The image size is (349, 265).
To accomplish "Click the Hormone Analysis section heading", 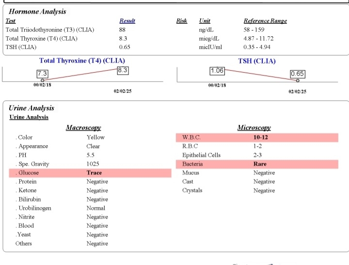I will point(37,11).
